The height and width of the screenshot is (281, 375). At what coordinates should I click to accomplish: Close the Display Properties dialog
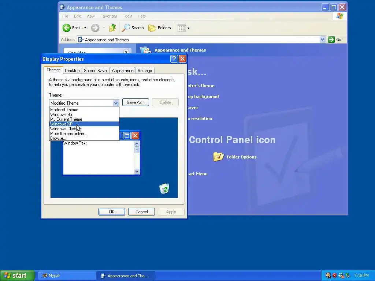[182, 59]
